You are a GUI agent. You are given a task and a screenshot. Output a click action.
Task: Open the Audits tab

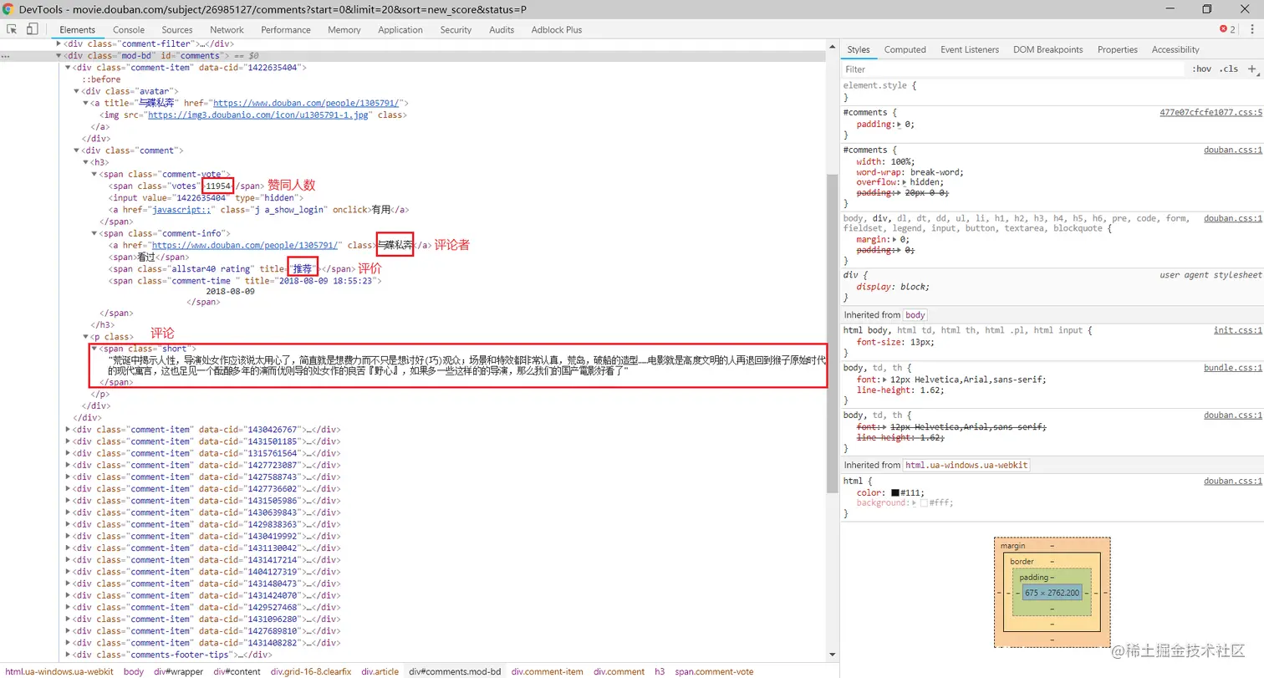coord(502,29)
